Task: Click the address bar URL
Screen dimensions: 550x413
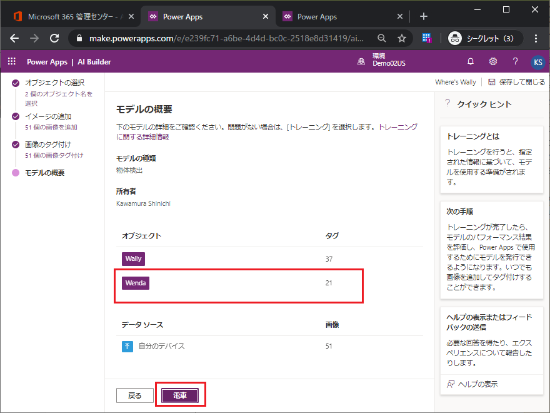Action: [226, 38]
